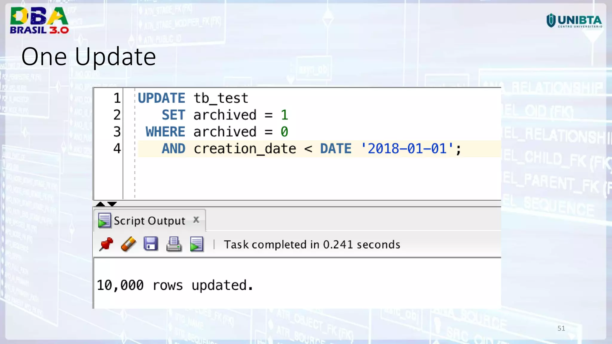This screenshot has width=612, height=344.
Task: Collapse editor with the up arrow splitter
Action: [100, 204]
